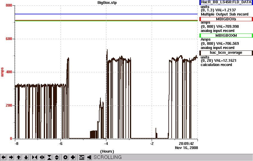Click the timestamp 20:09:42 on the axis

click(x=186, y=144)
